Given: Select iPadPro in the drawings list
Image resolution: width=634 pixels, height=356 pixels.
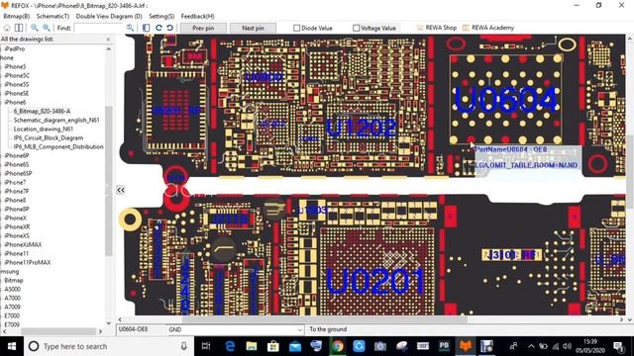Looking at the screenshot, I should [15, 48].
